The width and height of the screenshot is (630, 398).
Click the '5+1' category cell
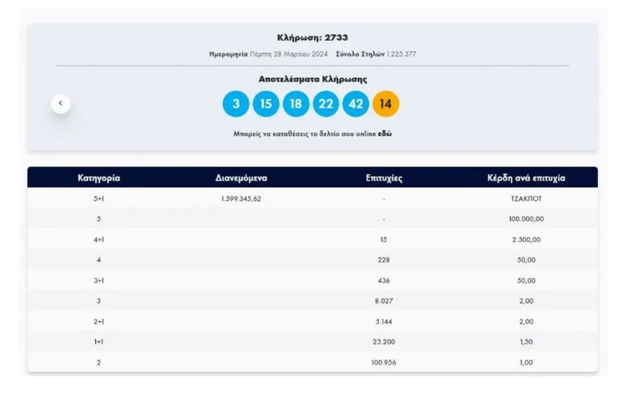99,199
